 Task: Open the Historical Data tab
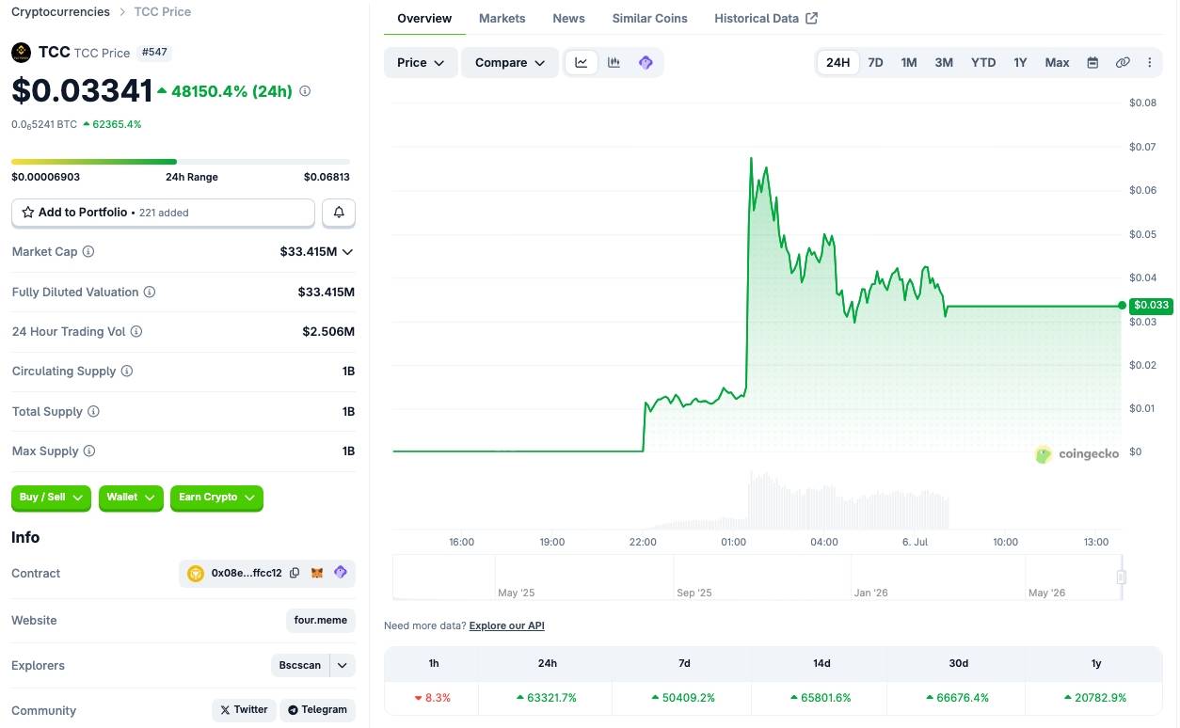(x=766, y=18)
